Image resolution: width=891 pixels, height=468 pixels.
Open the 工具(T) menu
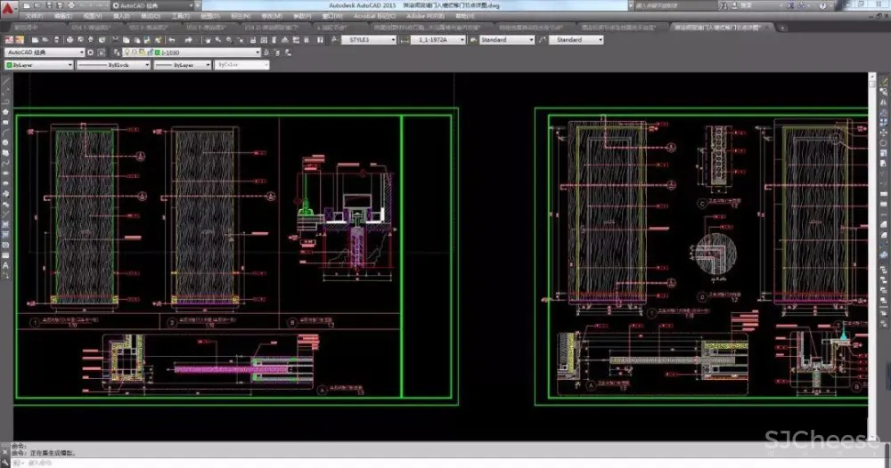(x=179, y=16)
